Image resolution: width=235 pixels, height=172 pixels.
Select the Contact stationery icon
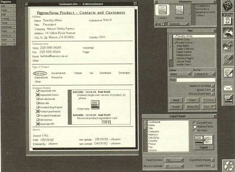[x=162, y=10]
